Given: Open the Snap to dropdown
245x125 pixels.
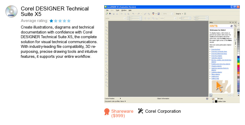Looking at the screenshot, I should [x=182, y=14].
